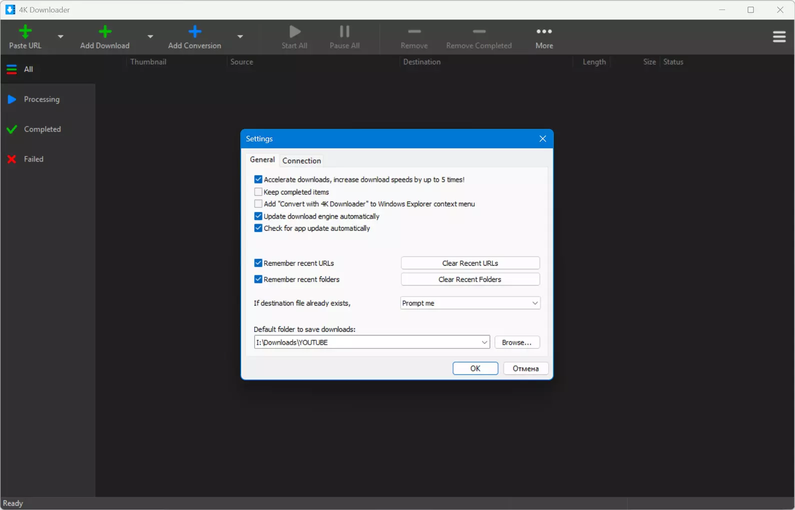Open the Paste URL dropdown arrow
Image resolution: width=795 pixels, height=510 pixels.
61,36
